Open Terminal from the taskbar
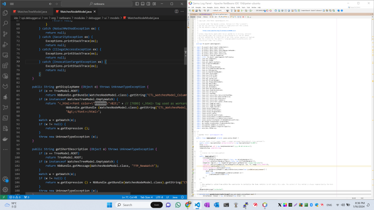This screenshot has width=374, height=210. point(226,205)
